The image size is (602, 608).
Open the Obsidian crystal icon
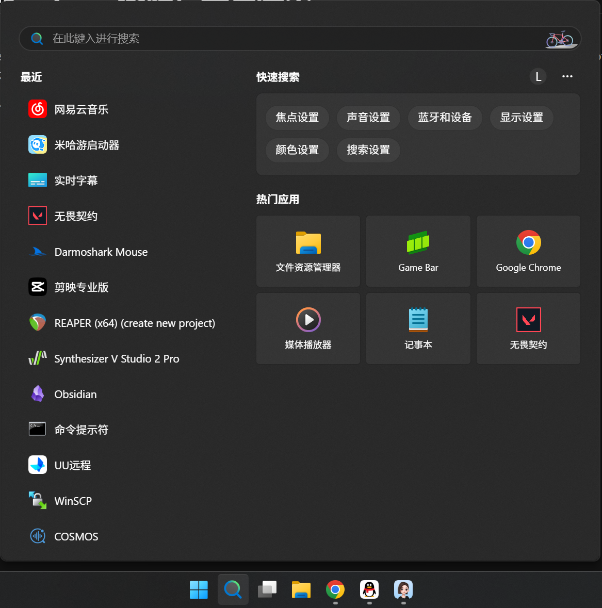pyautogui.click(x=38, y=394)
